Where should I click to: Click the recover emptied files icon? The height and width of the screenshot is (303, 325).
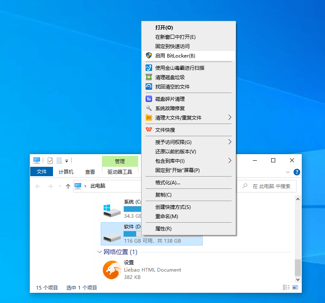pos(148,86)
